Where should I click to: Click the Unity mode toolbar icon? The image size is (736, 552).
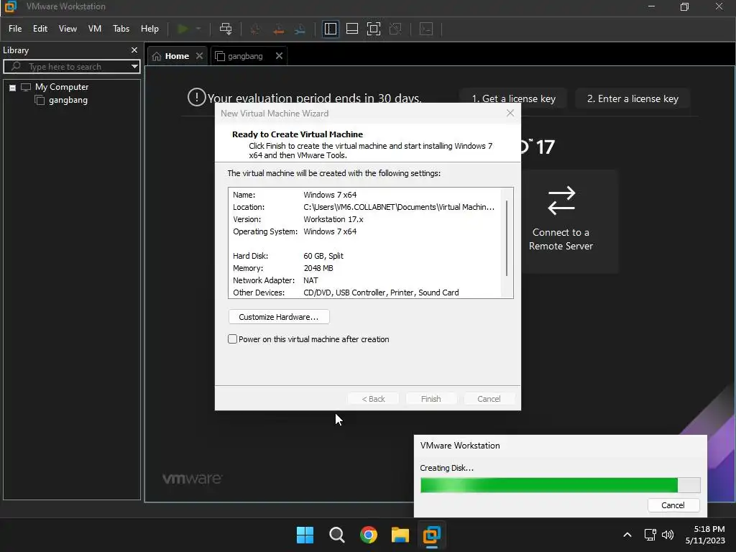point(396,29)
